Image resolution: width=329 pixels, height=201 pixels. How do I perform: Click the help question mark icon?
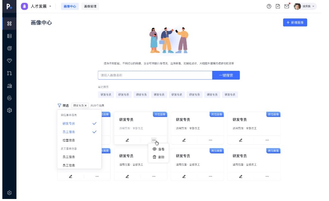(269, 6)
